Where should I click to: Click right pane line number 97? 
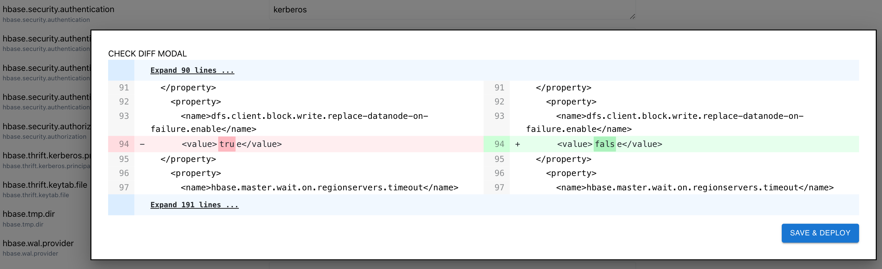tap(499, 187)
